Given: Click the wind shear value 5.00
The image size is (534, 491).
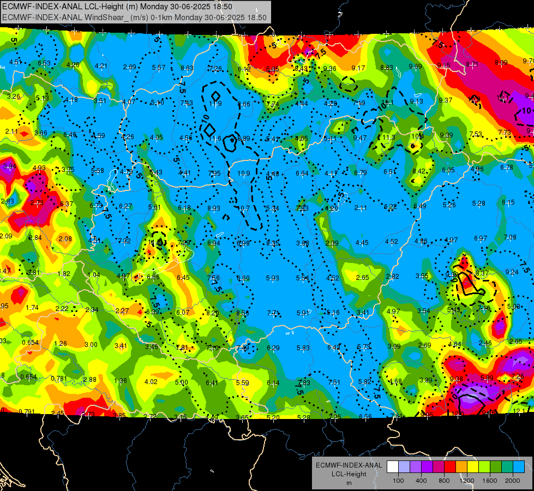Looking at the screenshot, I should click(x=182, y=382).
